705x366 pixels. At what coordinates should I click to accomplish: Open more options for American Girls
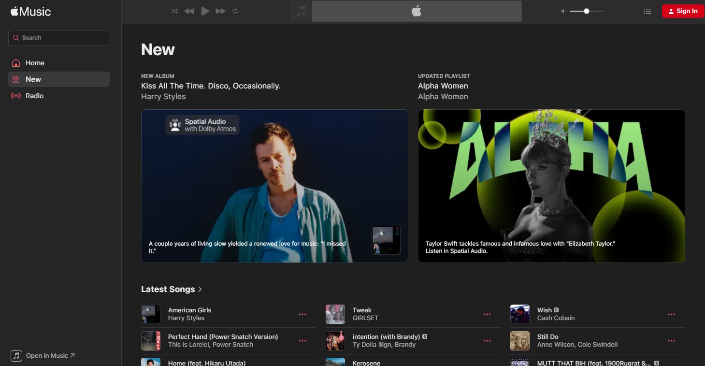click(302, 314)
